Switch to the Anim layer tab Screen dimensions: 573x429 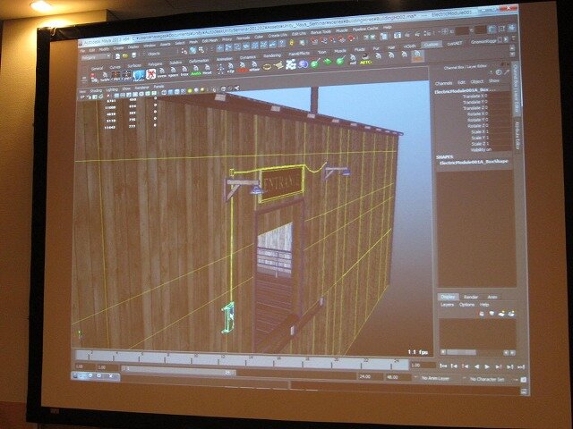(x=492, y=297)
